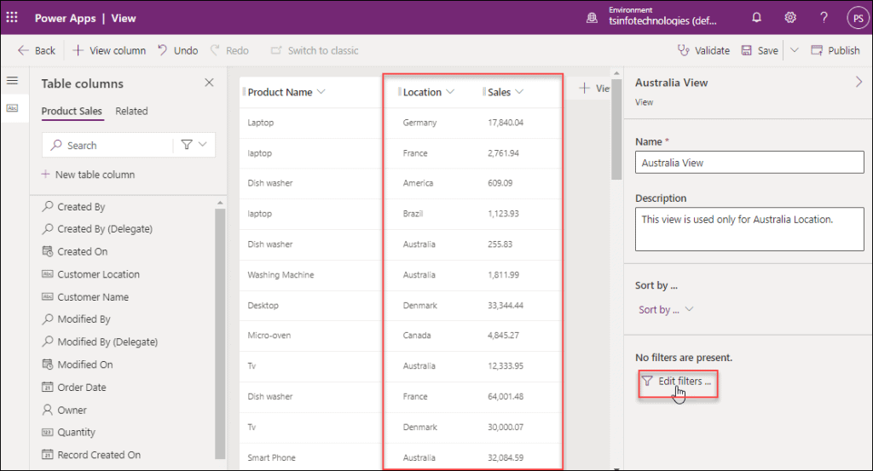Expand the Save options chevron

(795, 50)
